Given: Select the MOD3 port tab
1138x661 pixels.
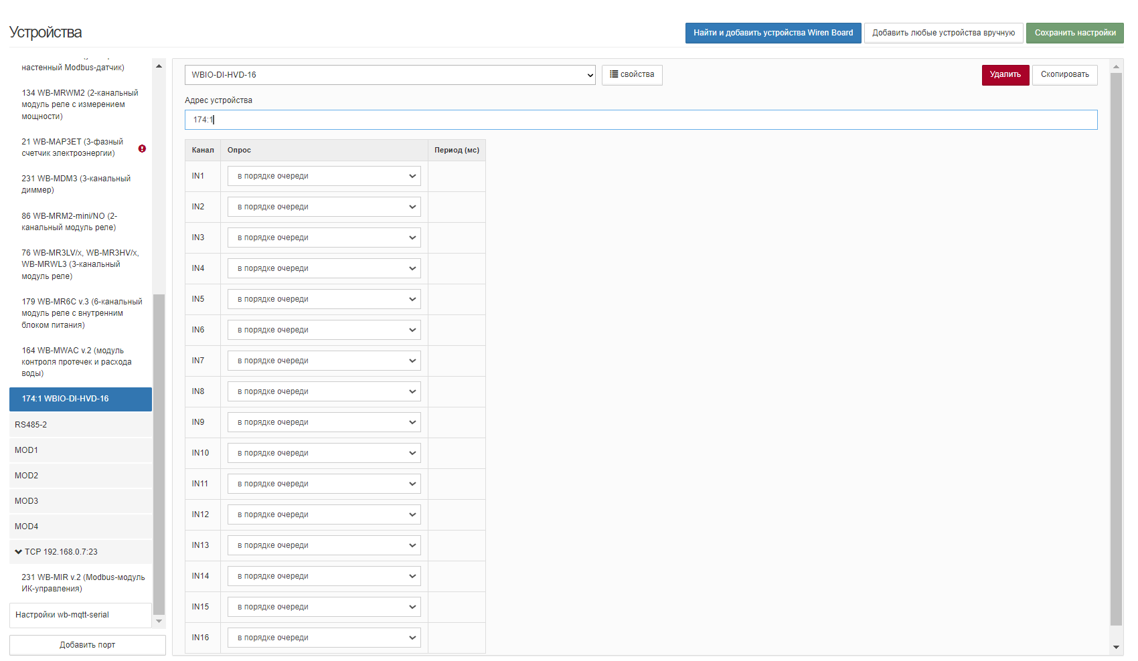Looking at the screenshot, I should pos(80,501).
